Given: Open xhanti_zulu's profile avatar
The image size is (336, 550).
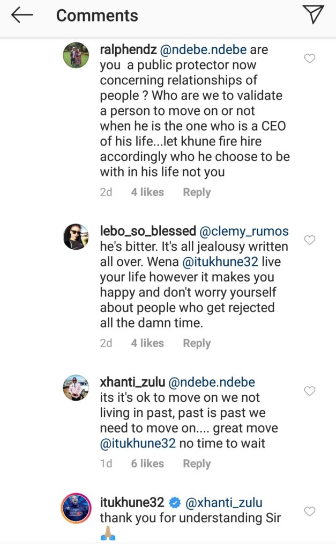Looking at the screenshot, I should pos(76,387).
